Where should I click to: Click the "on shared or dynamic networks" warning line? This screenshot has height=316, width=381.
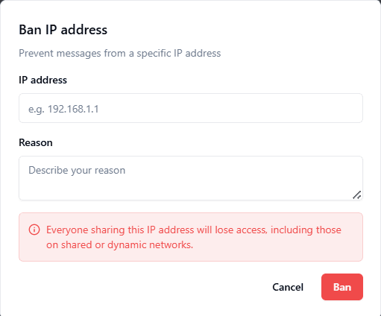point(119,245)
